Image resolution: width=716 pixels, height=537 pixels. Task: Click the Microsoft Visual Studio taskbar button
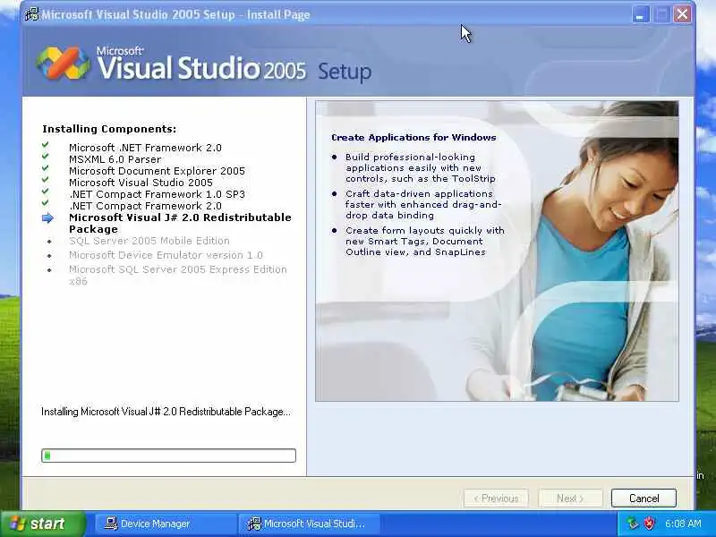(309, 524)
